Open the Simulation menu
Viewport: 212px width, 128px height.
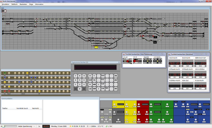pyautogui.click(x=5, y=4)
